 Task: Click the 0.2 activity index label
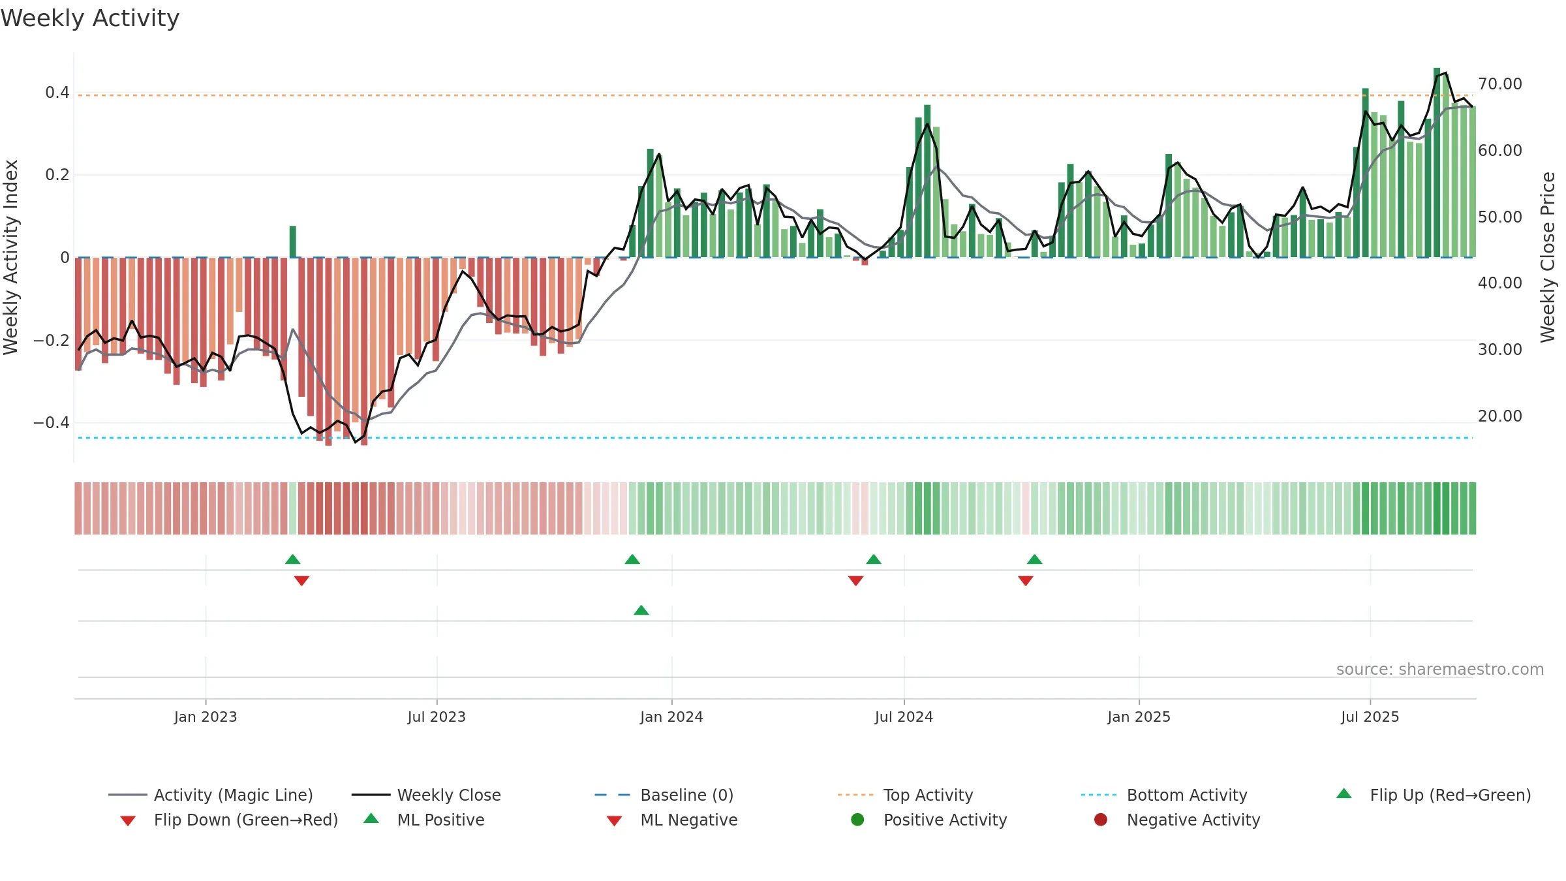pyautogui.click(x=57, y=175)
